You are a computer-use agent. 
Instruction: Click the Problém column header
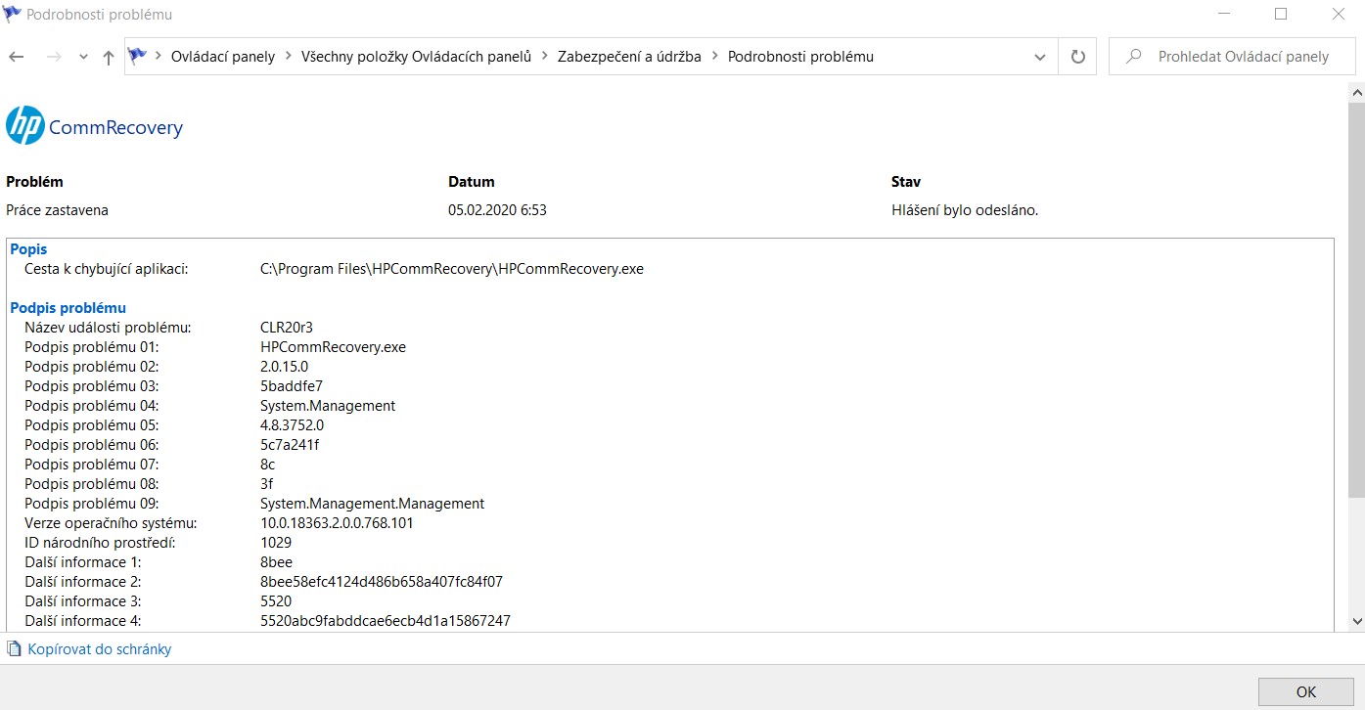point(34,181)
